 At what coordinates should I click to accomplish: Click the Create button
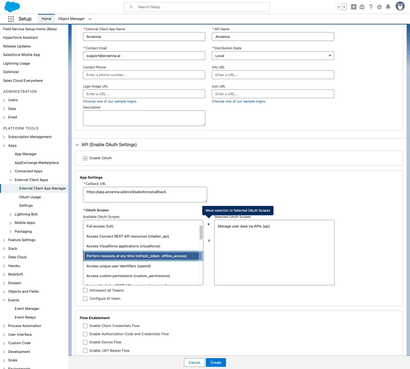[216, 362]
